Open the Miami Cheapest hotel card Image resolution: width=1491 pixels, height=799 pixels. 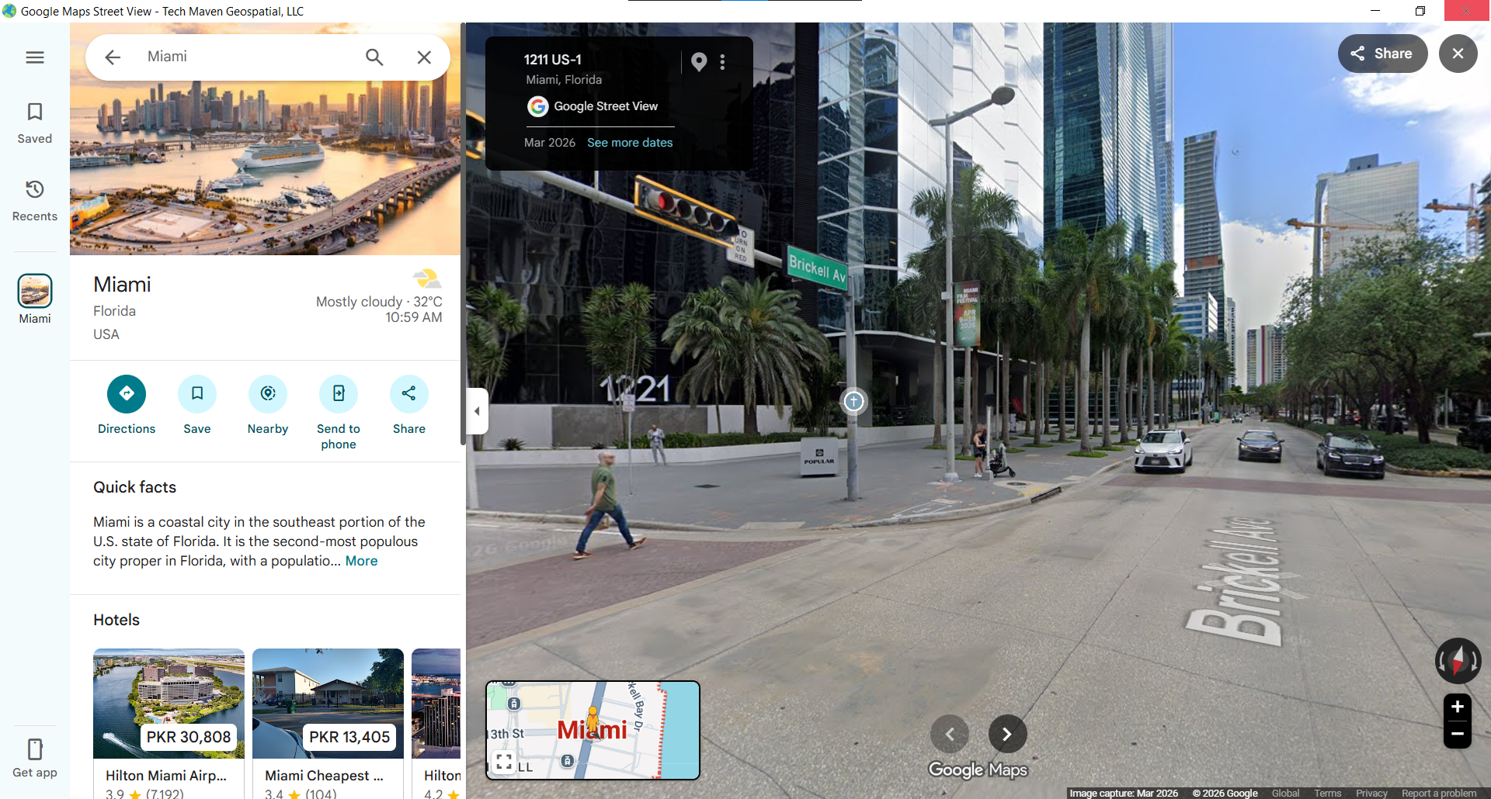click(328, 723)
